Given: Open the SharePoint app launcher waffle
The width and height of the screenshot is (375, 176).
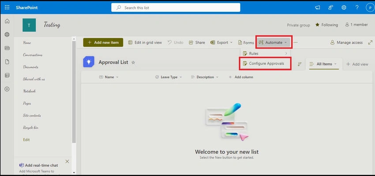Looking at the screenshot, I should [x=7, y=7].
